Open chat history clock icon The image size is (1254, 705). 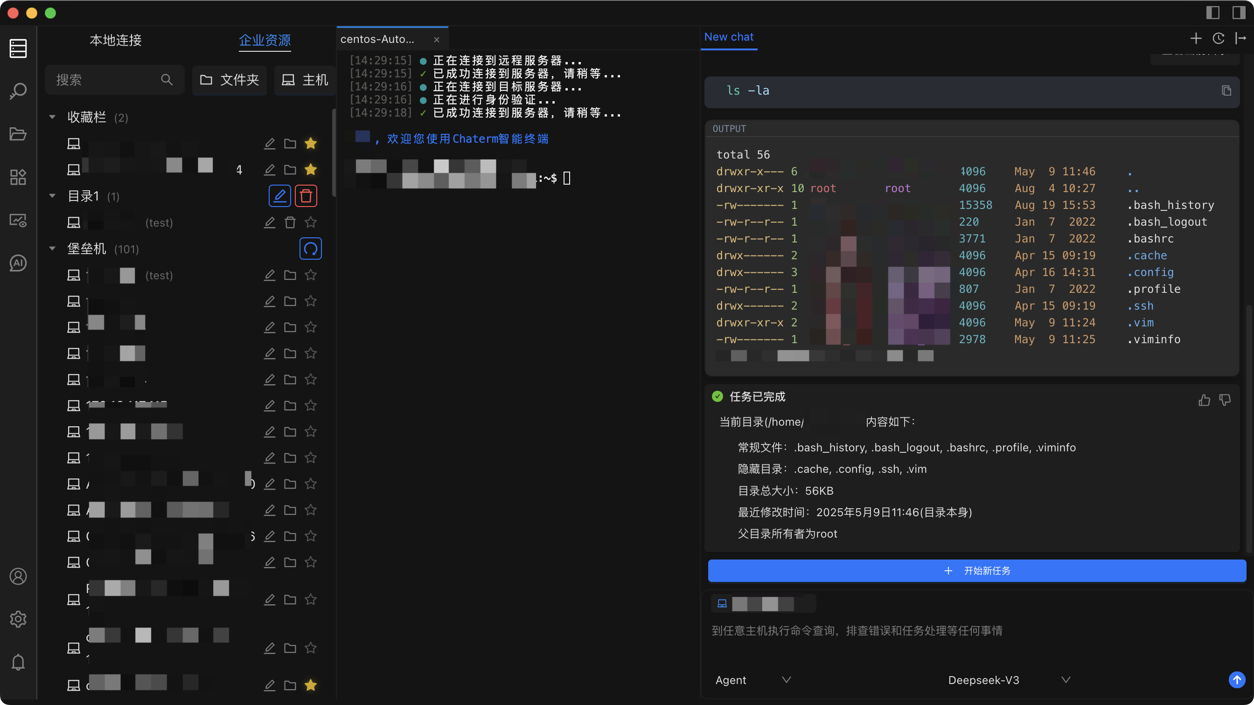(1218, 38)
